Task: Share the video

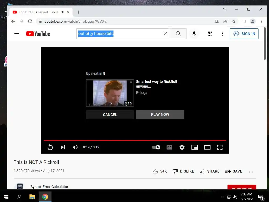Action: 210,171
